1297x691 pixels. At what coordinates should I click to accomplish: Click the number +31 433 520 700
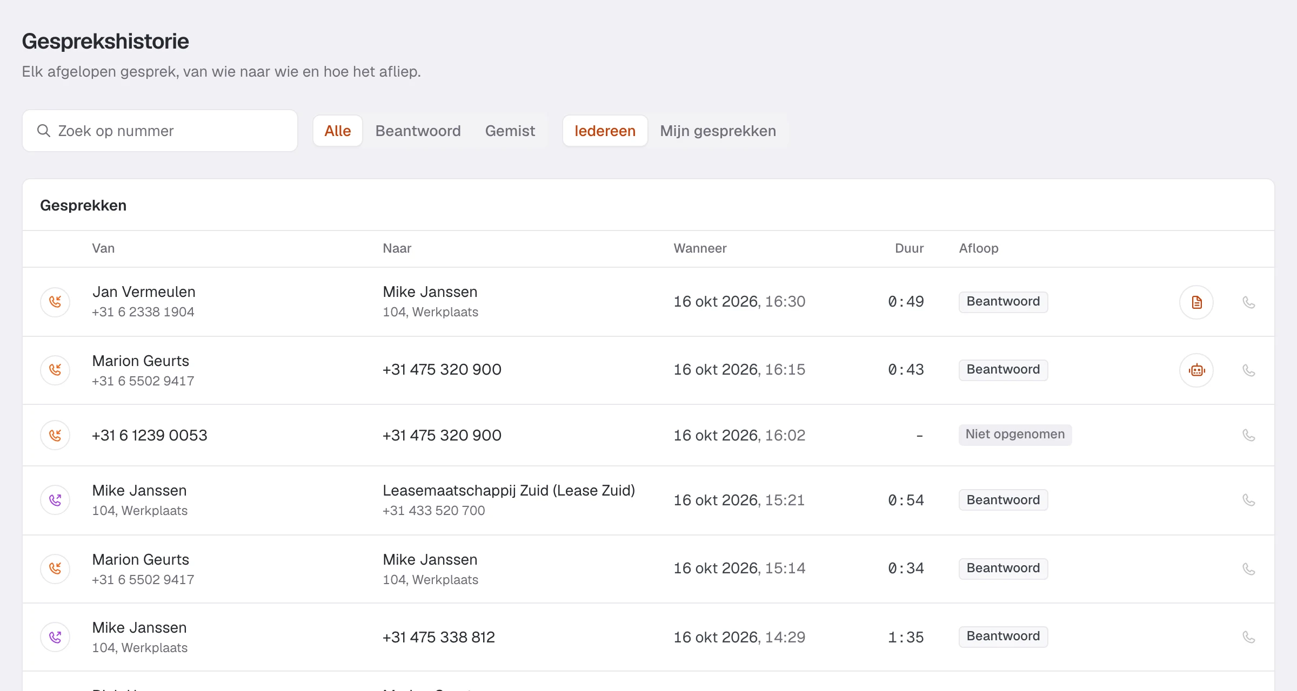[x=434, y=511]
